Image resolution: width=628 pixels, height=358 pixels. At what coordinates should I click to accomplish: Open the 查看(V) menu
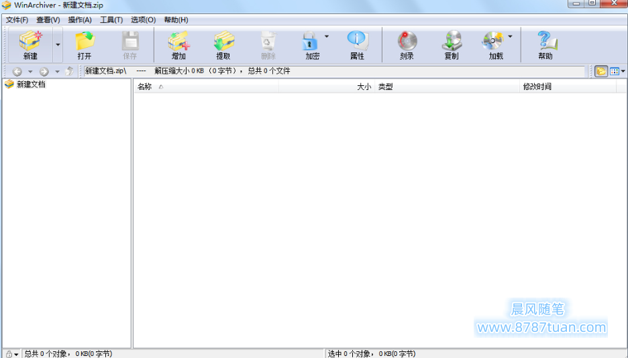click(x=48, y=19)
